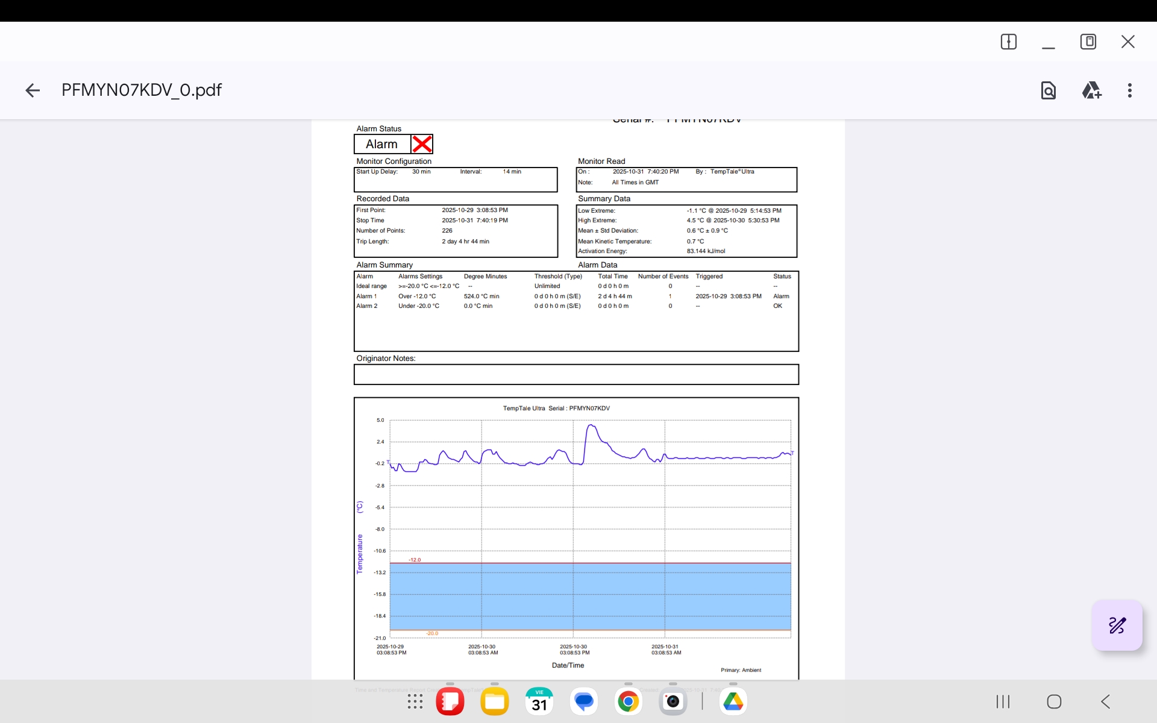Tap the add to Drive icon

1091,90
